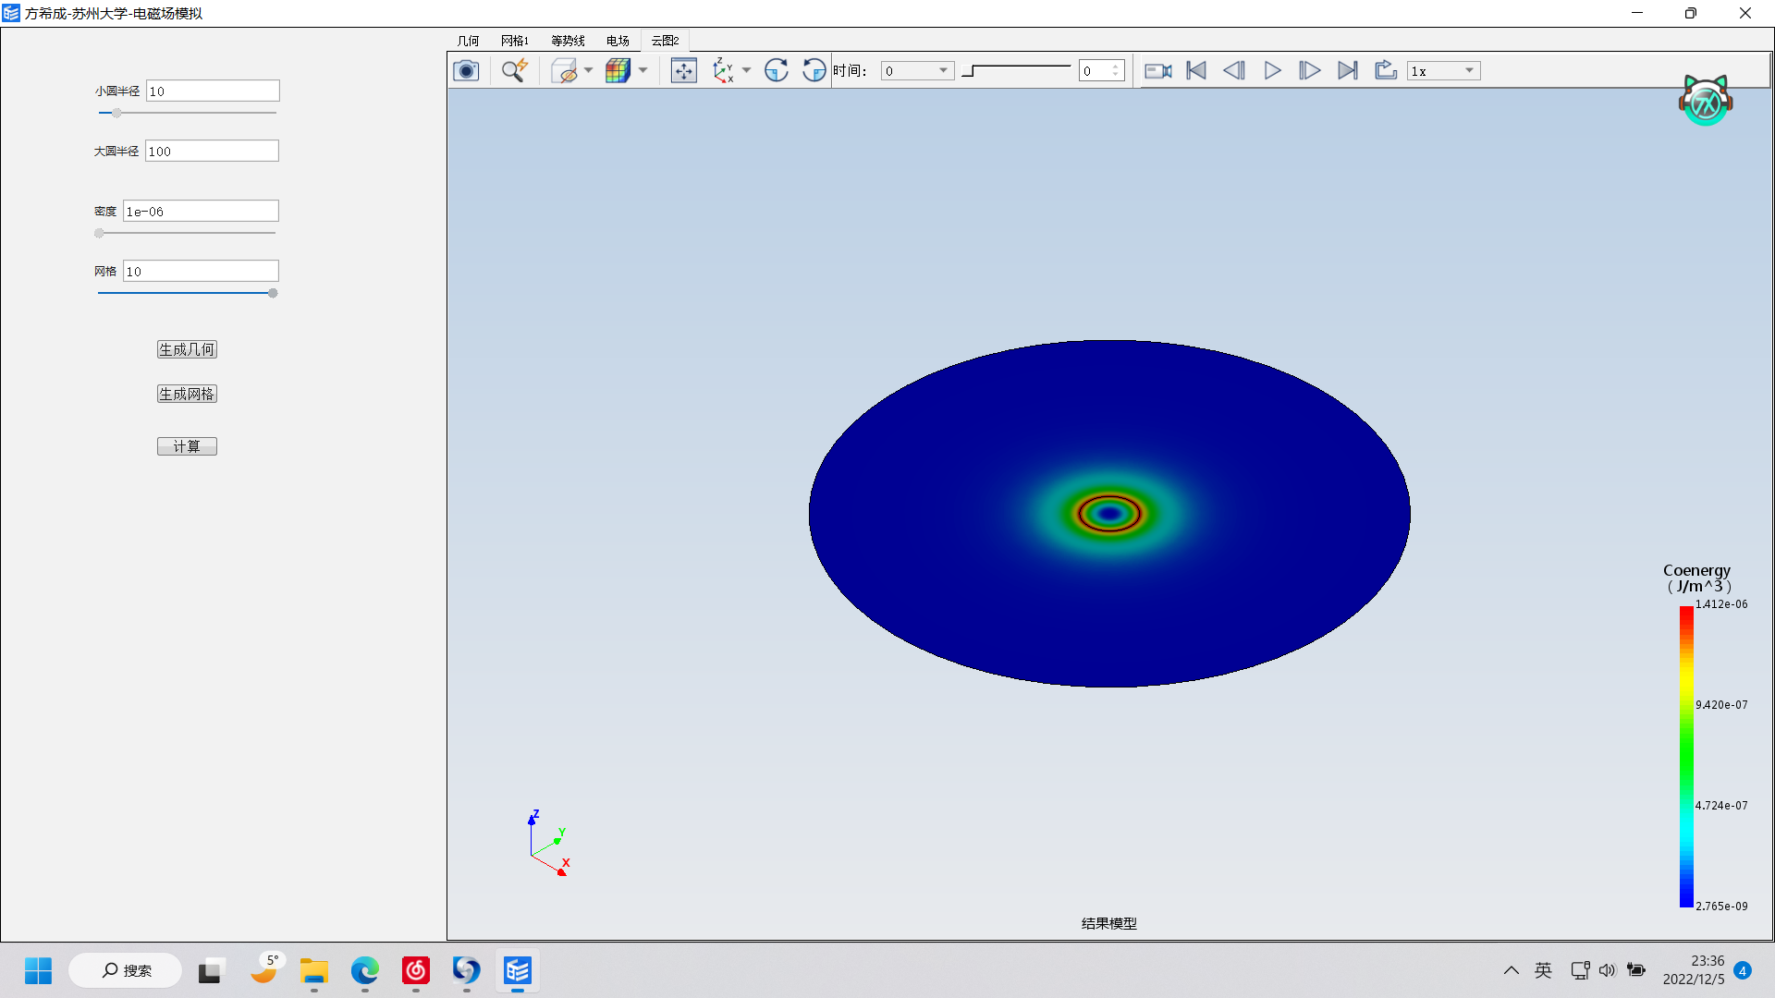Click the simulation app taskbar icon

[x=518, y=970]
